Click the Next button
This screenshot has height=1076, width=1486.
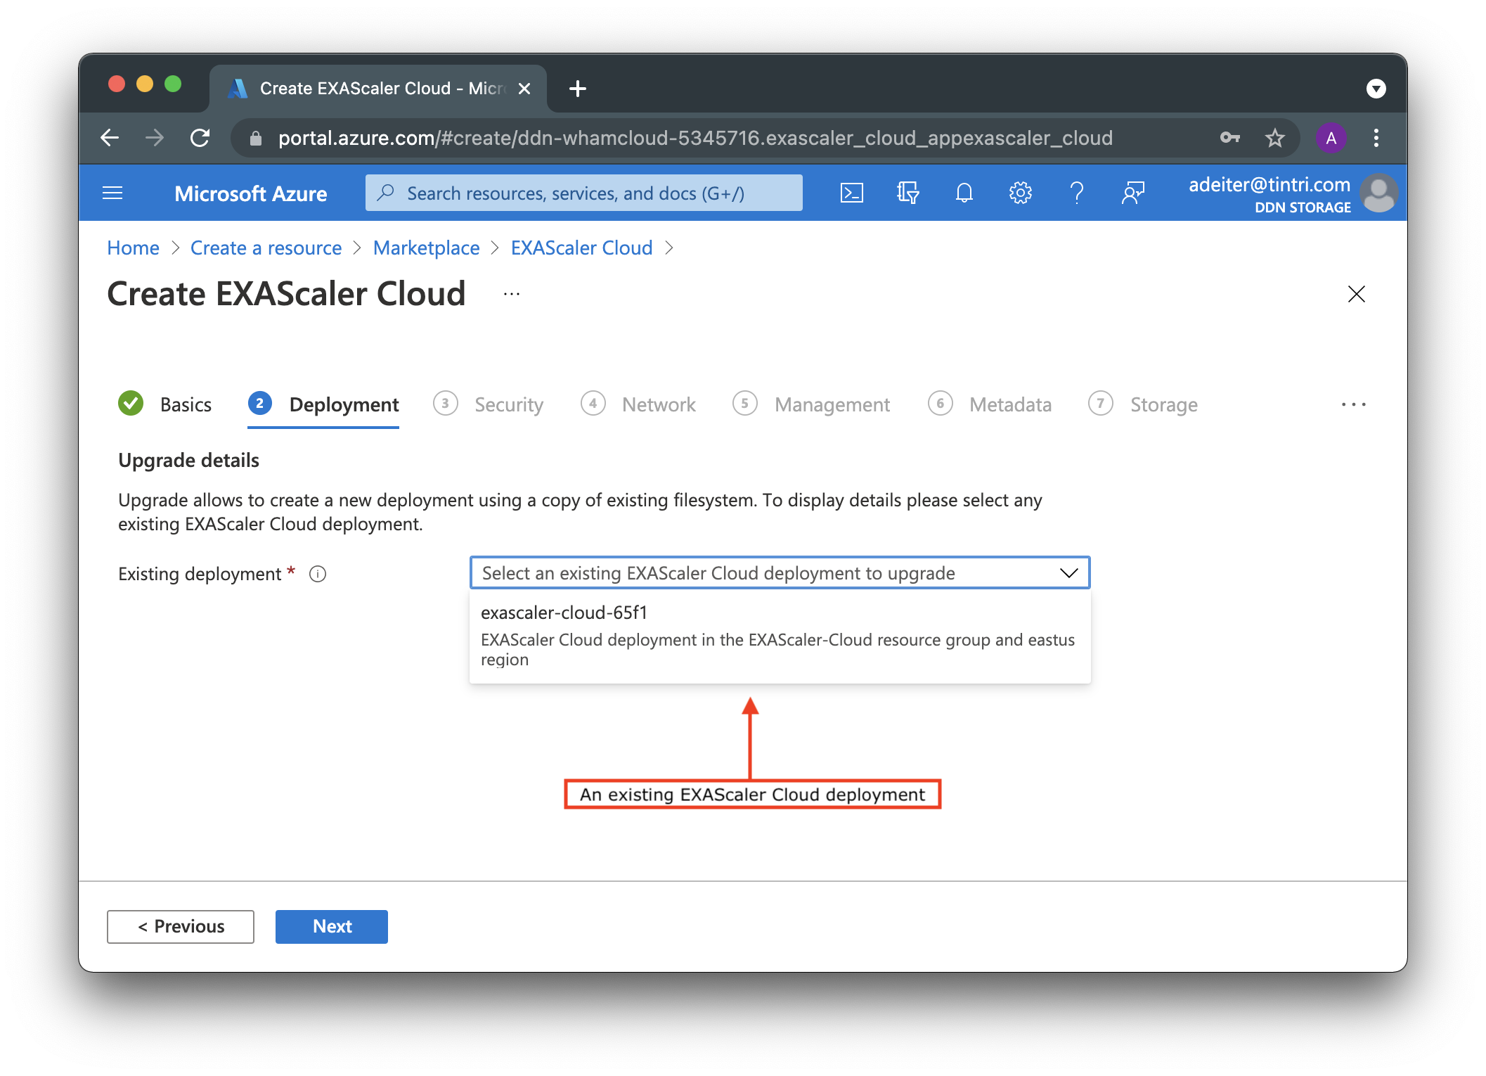click(x=332, y=926)
